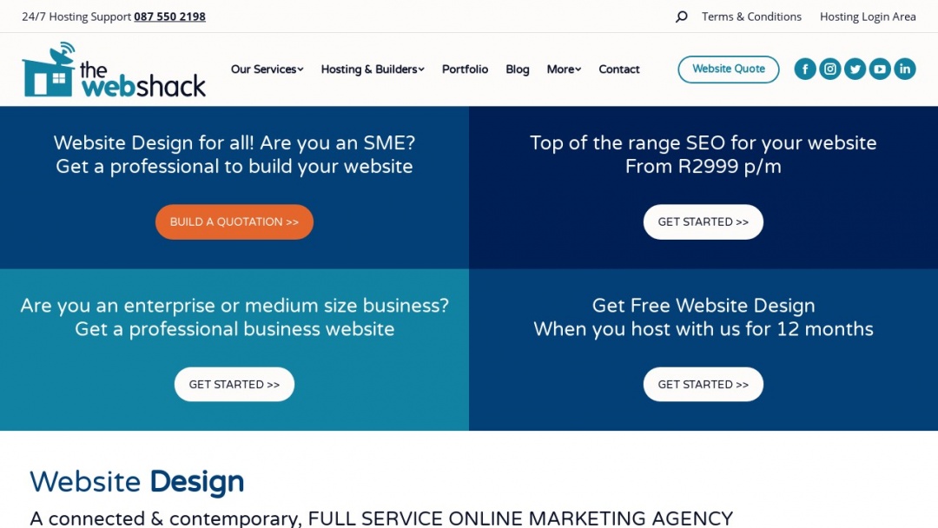Select the Blog menu item
This screenshot has height=528, width=938.
click(x=517, y=69)
